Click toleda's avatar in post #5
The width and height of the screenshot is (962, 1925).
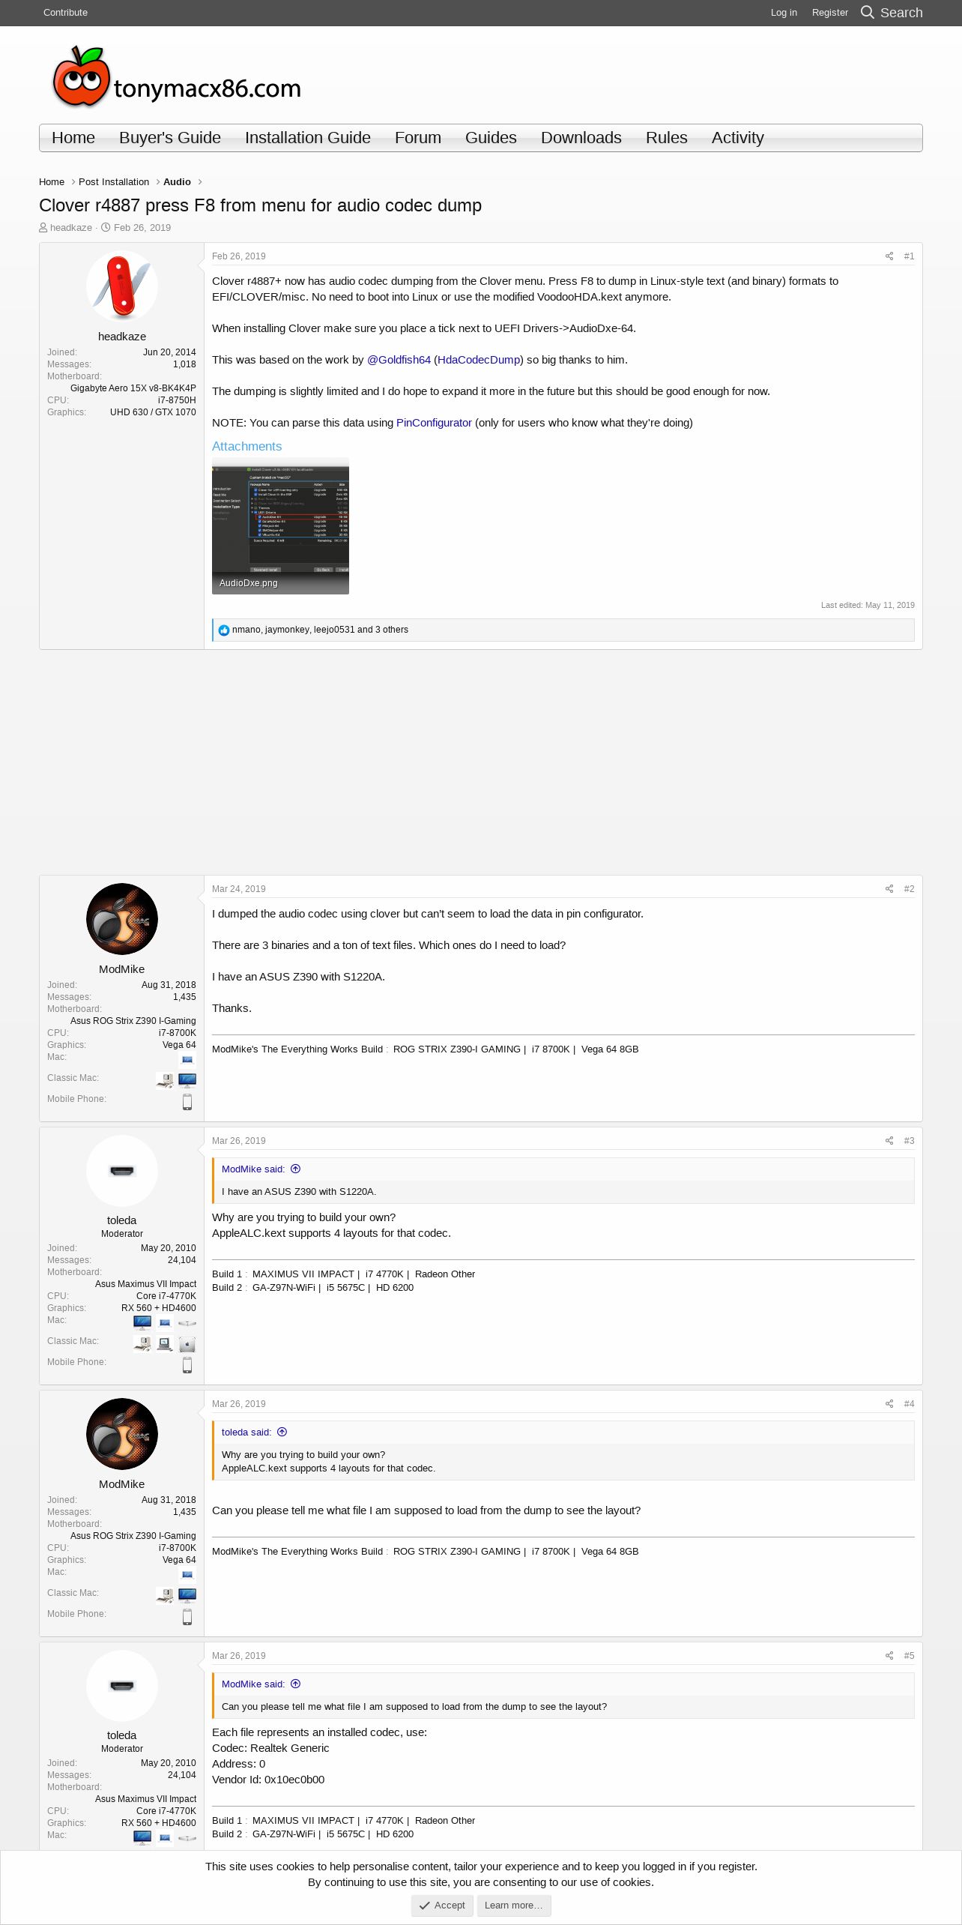pyautogui.click(x=122, y=1686)
